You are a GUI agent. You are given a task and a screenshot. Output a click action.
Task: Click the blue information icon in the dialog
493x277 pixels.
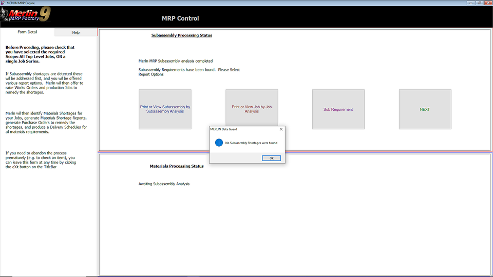[x=219, y=143]
